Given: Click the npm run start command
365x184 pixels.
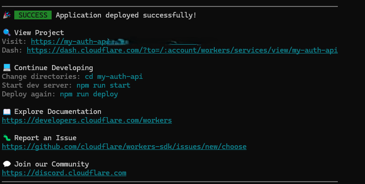Looking at the screenshot, I should 103,85.
